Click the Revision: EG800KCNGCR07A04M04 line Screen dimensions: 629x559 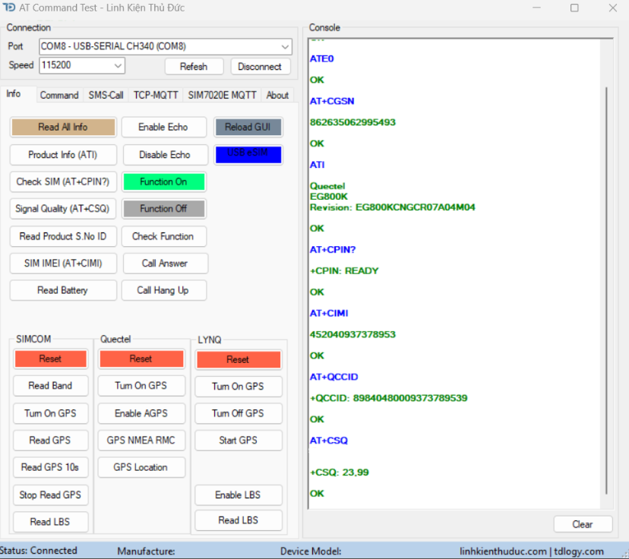pyautogui.click(x=392, y=207)
